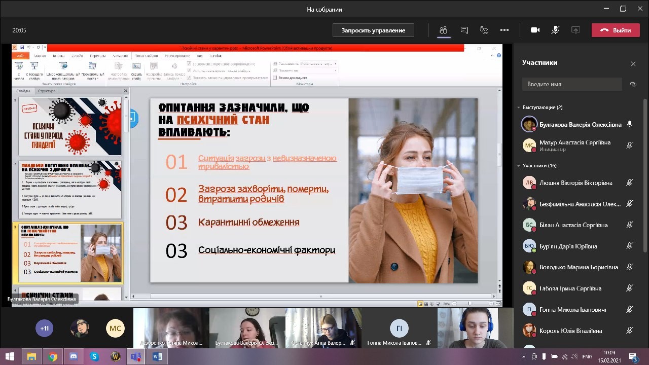Click the share content tray icon
This screenshot has width=649, height=365.
point(575,30)
